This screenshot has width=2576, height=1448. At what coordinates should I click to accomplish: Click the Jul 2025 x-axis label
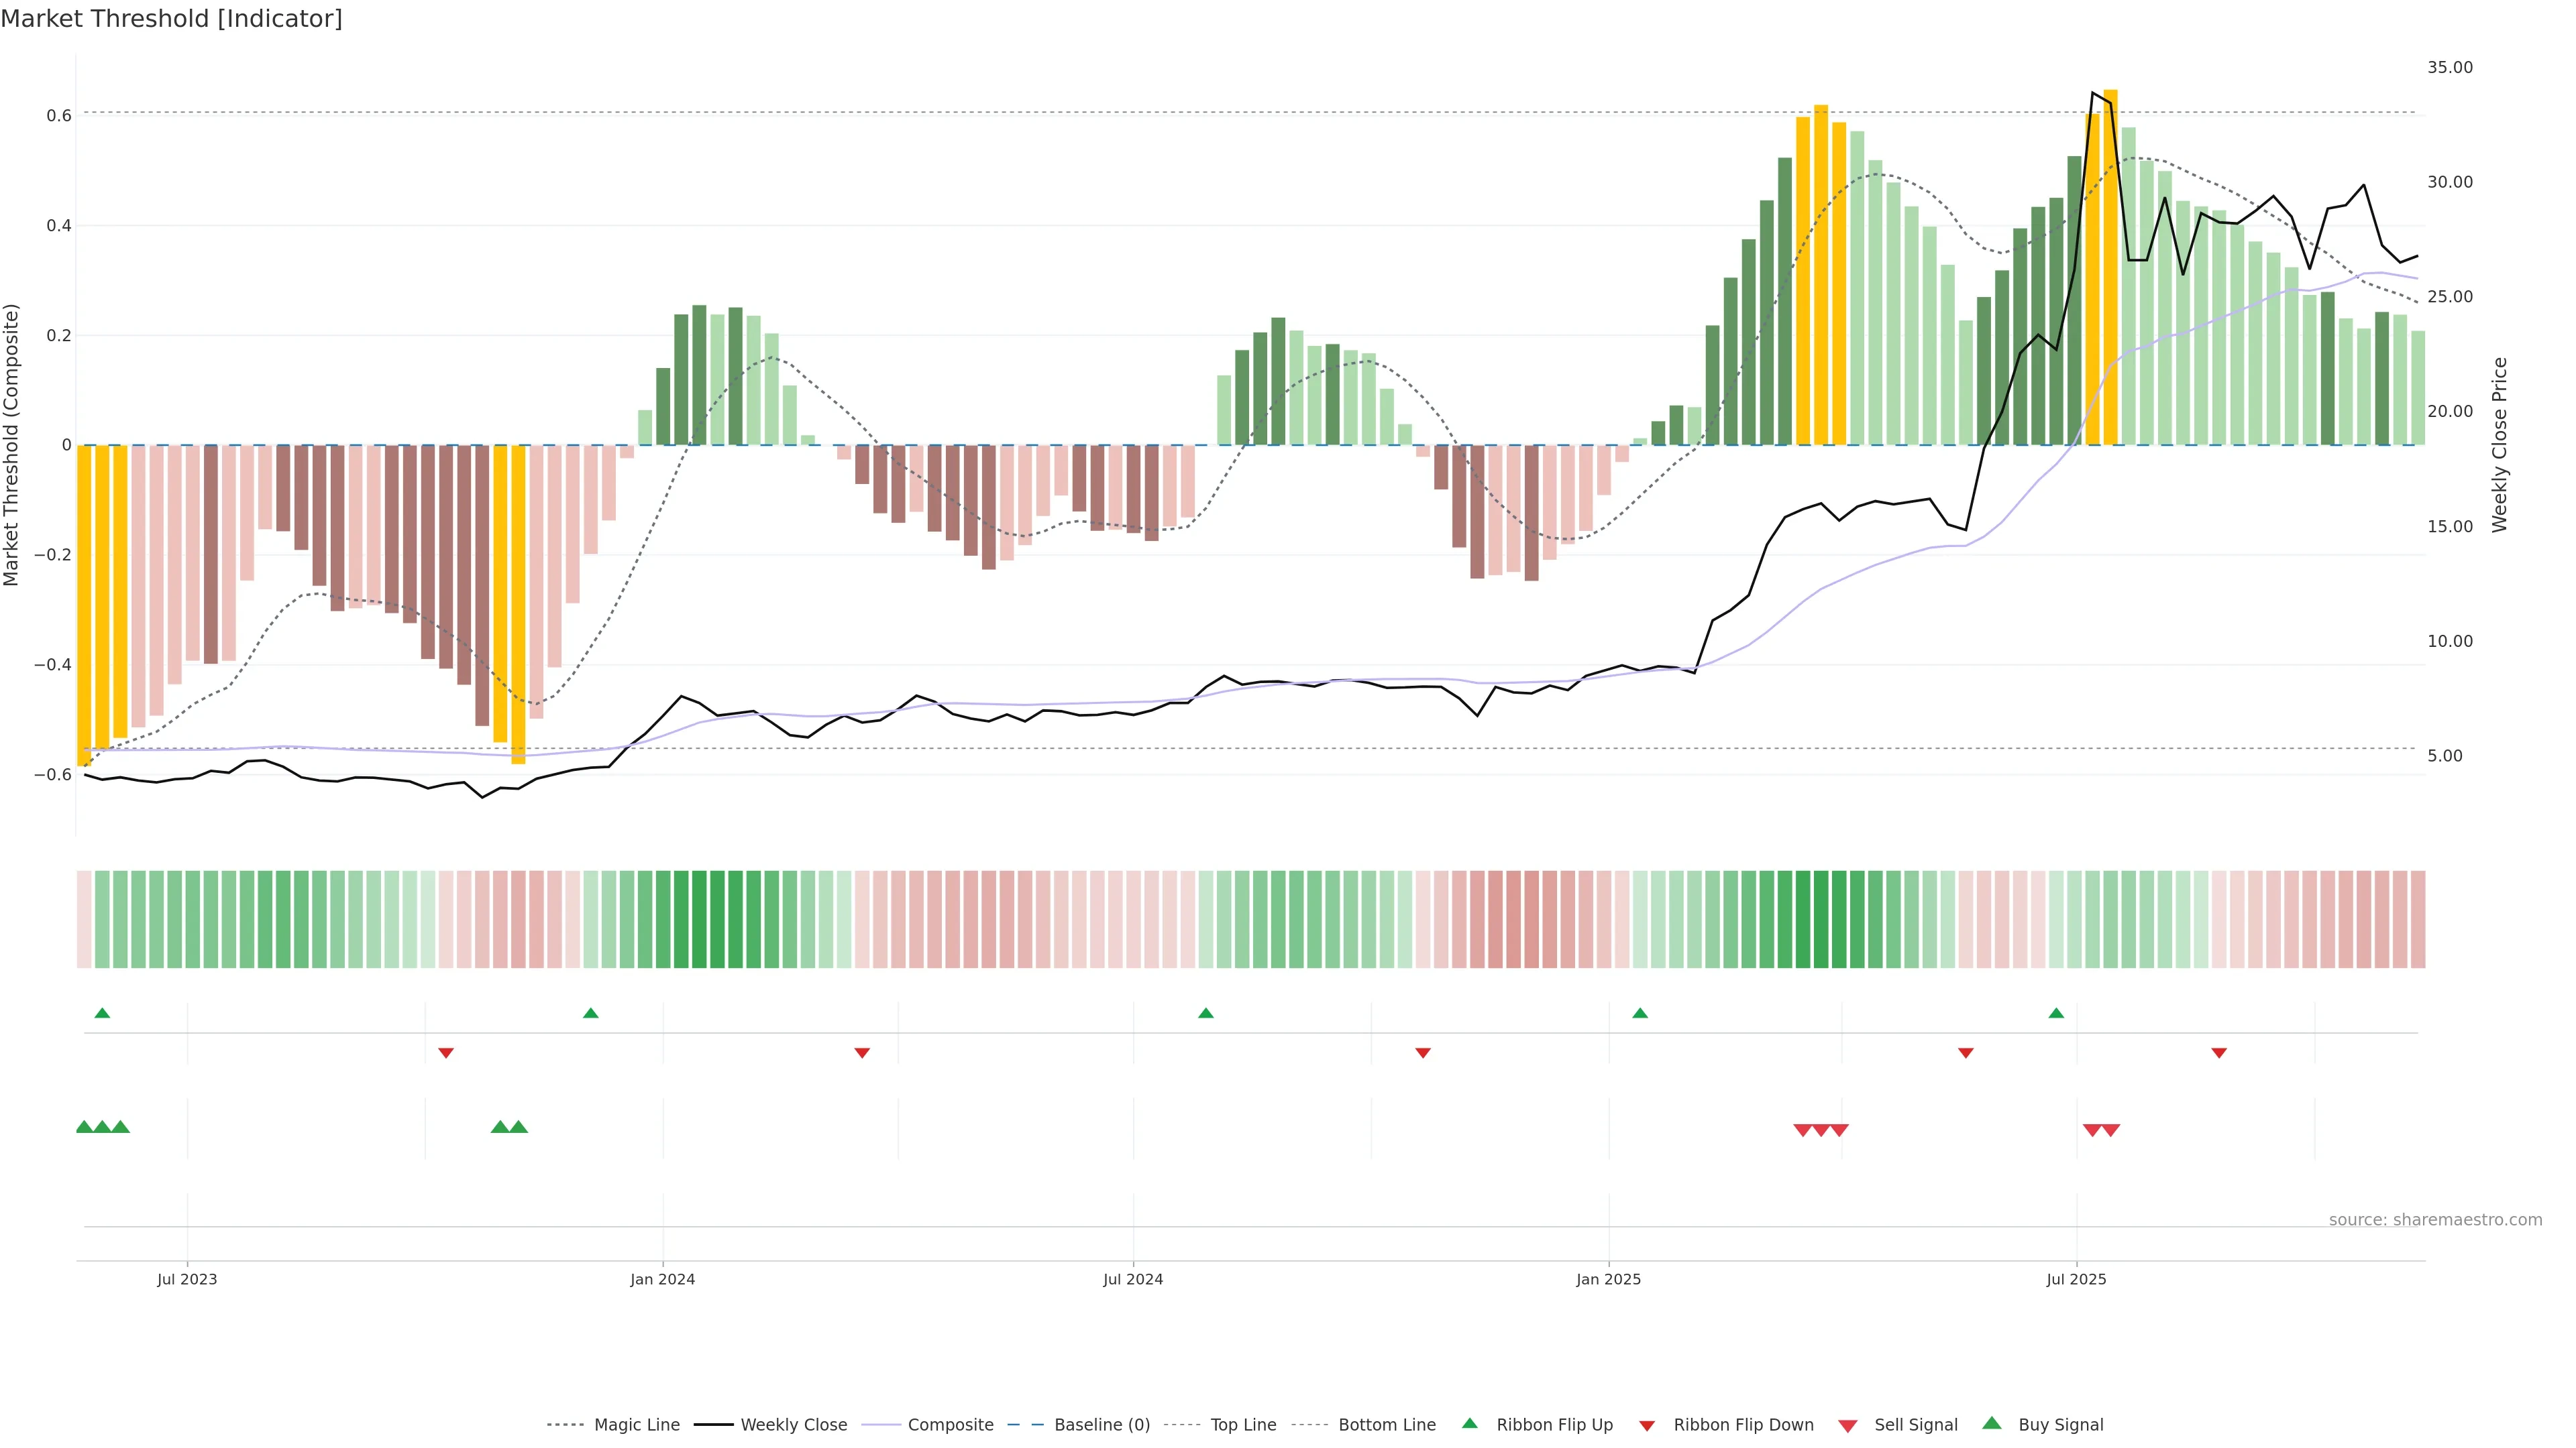pyautogui.click(x=2076, y=1279)
